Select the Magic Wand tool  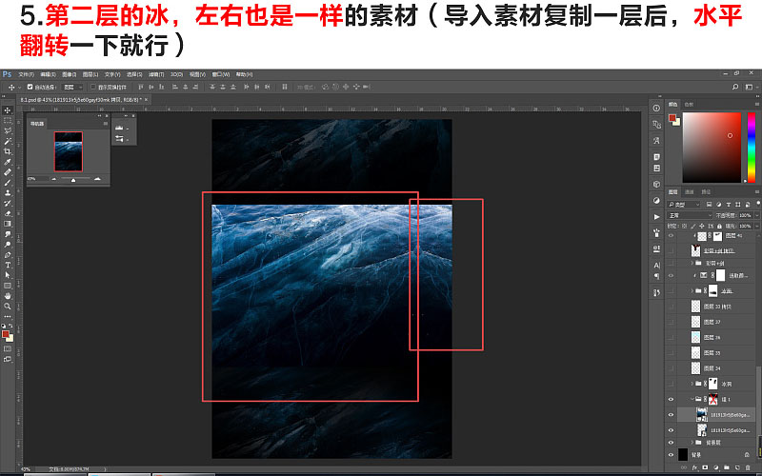(x=8, y=141)
